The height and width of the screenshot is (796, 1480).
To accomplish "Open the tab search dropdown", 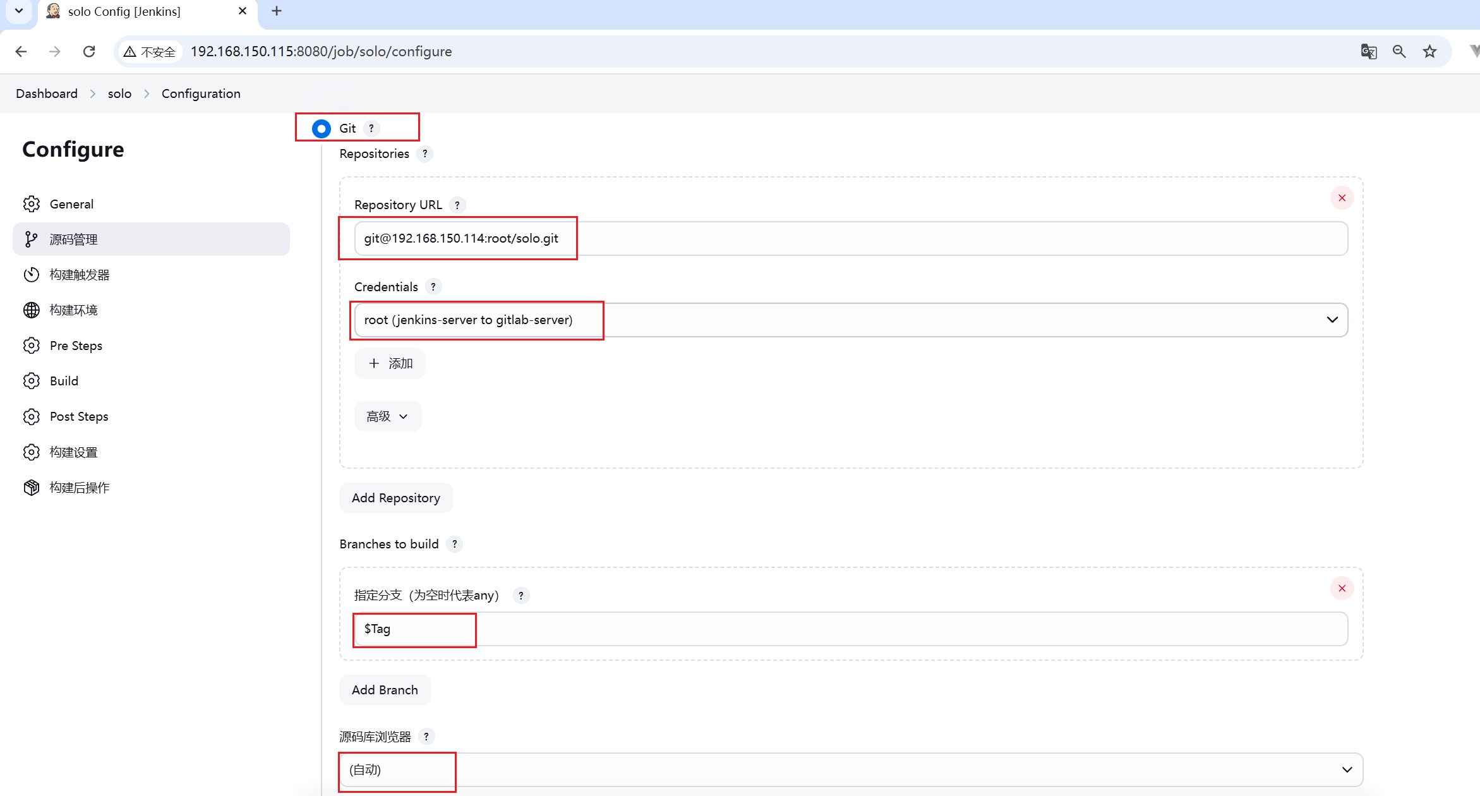I will point(19,11).
